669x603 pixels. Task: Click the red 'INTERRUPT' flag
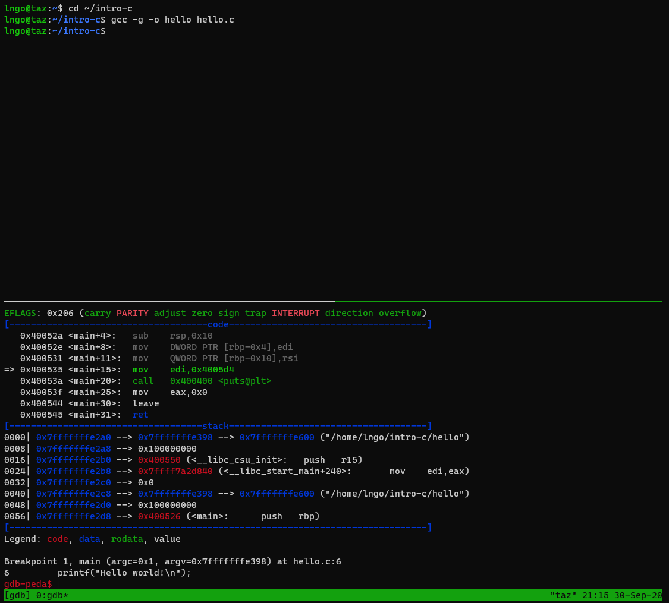[x=296, y=313]
